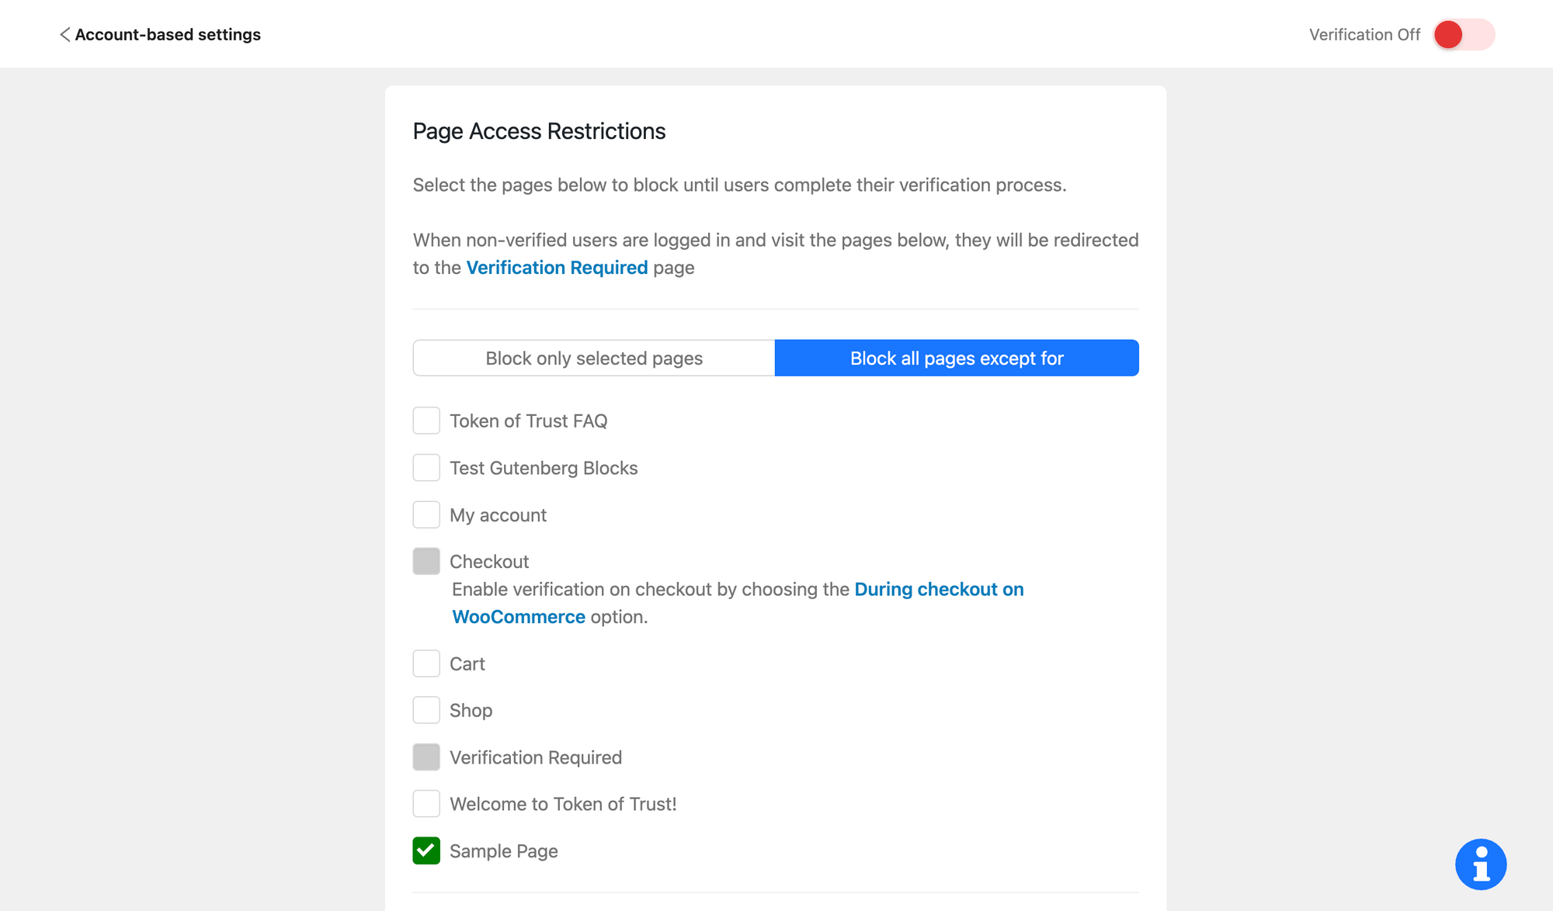1553x911 pixels.
Task: Click the disabled Checkout checkbox
Action: pyautogui.click(x=426, y=561)
